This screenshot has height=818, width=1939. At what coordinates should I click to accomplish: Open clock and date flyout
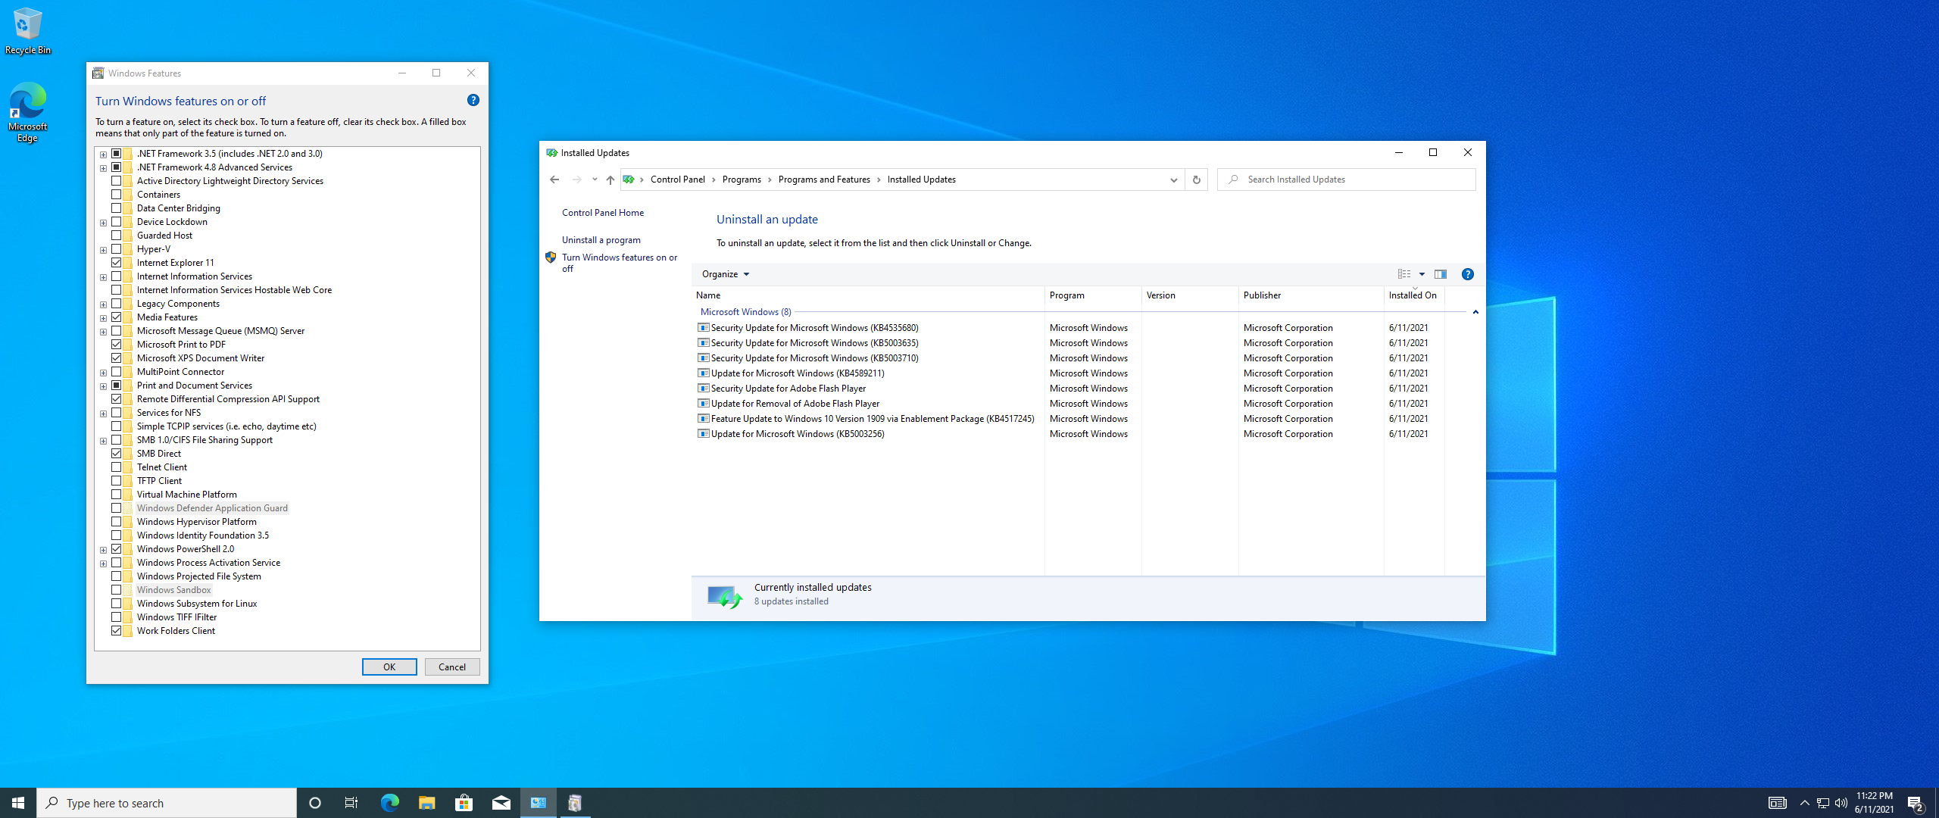[x=1874, y=803]
